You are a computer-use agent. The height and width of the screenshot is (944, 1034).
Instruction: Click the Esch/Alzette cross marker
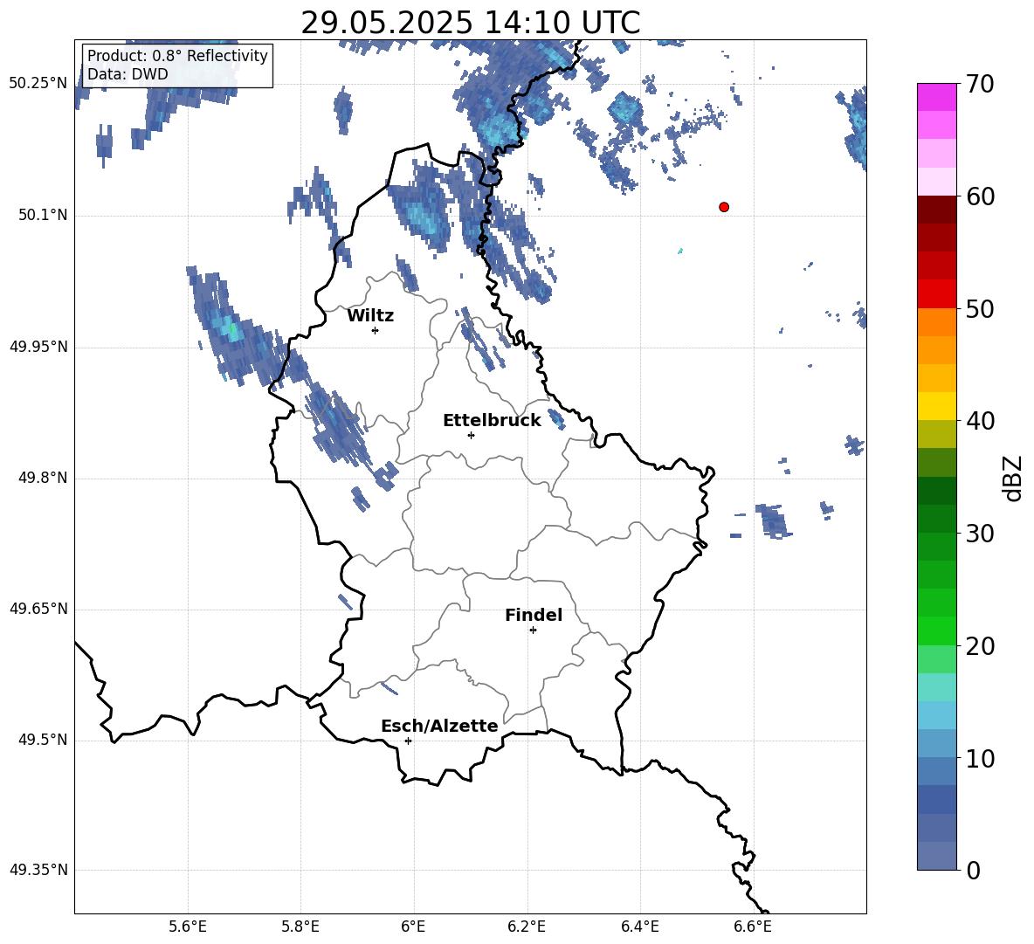tap(408, 741)
